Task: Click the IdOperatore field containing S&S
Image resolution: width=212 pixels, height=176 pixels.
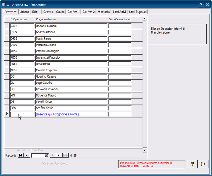Action: (x=22, y=108)
